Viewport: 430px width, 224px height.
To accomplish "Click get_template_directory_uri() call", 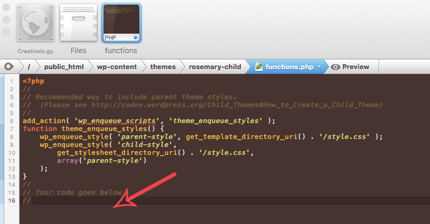I will (246, 136).
